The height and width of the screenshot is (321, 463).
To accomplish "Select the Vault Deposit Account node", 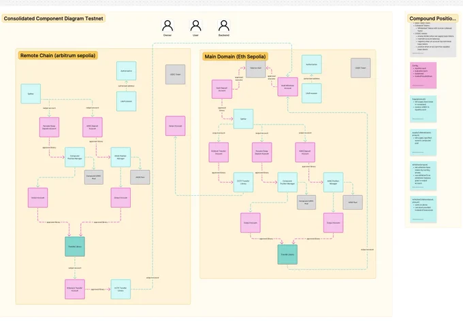I will tap(222, 89).
